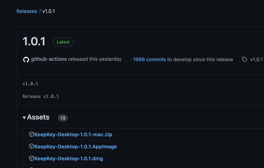Click the Releases breadcrumb link

(x=26, y=11)
